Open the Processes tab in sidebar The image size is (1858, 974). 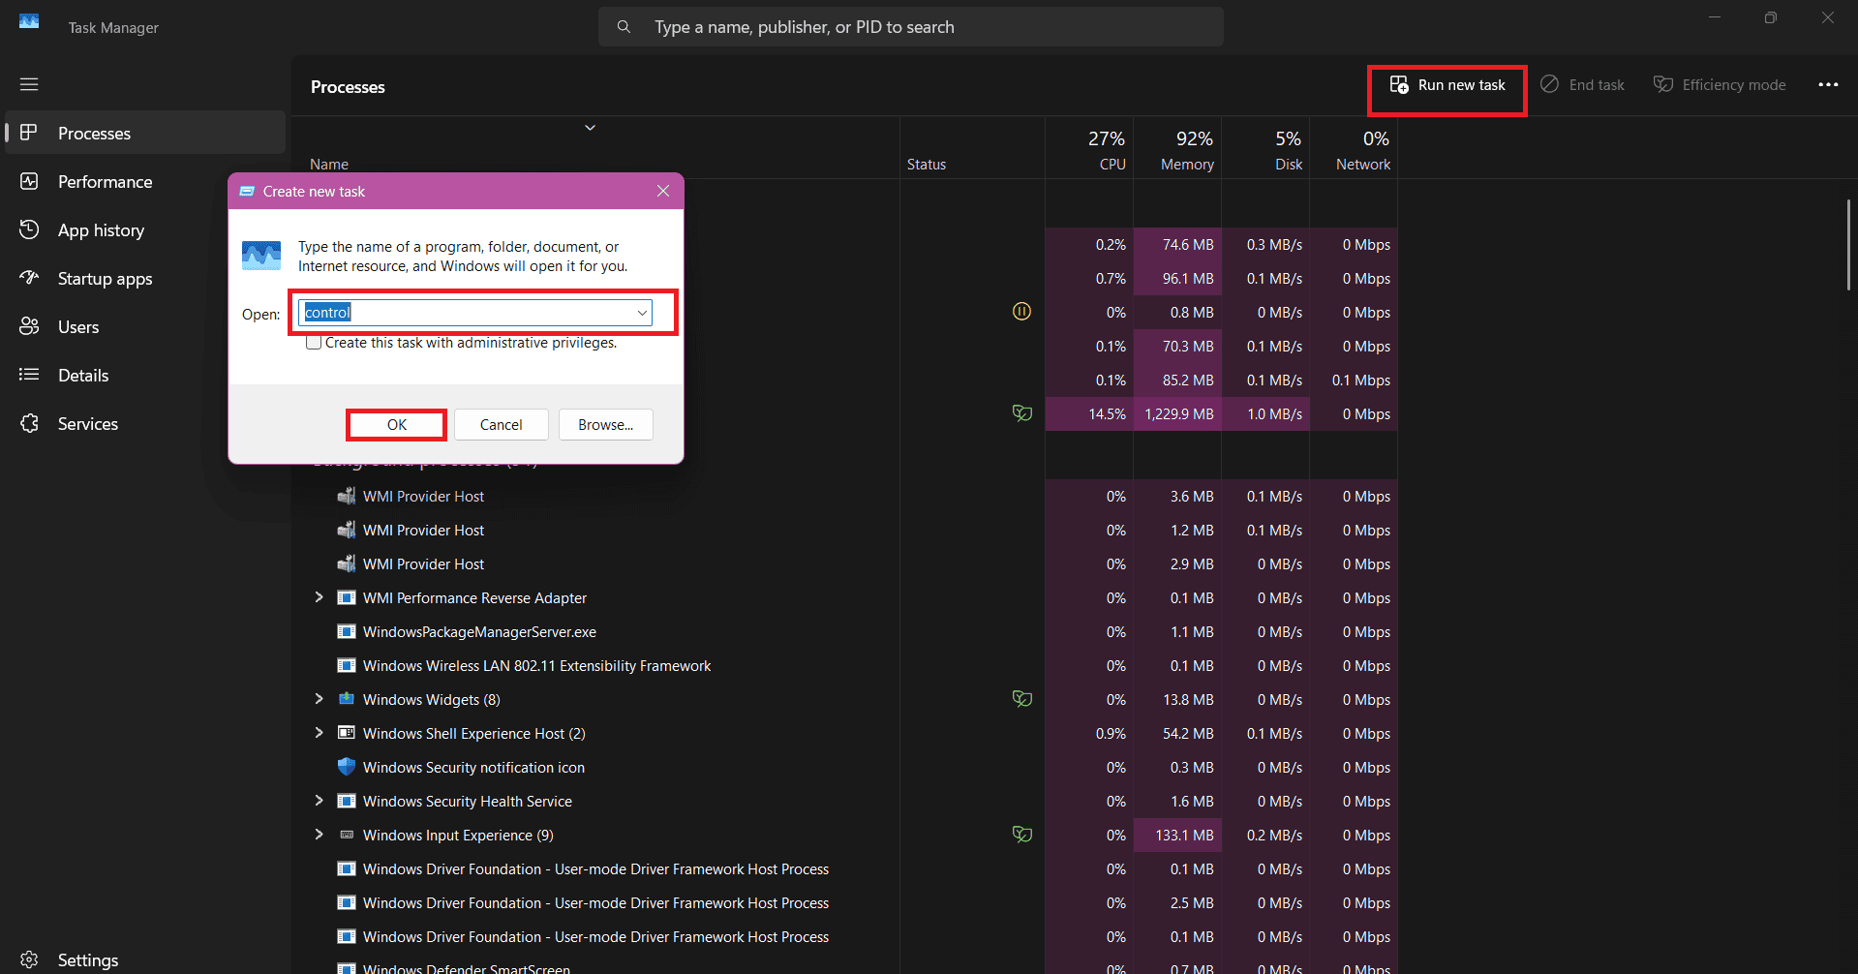pyautogui.click(x=145, y=133)
